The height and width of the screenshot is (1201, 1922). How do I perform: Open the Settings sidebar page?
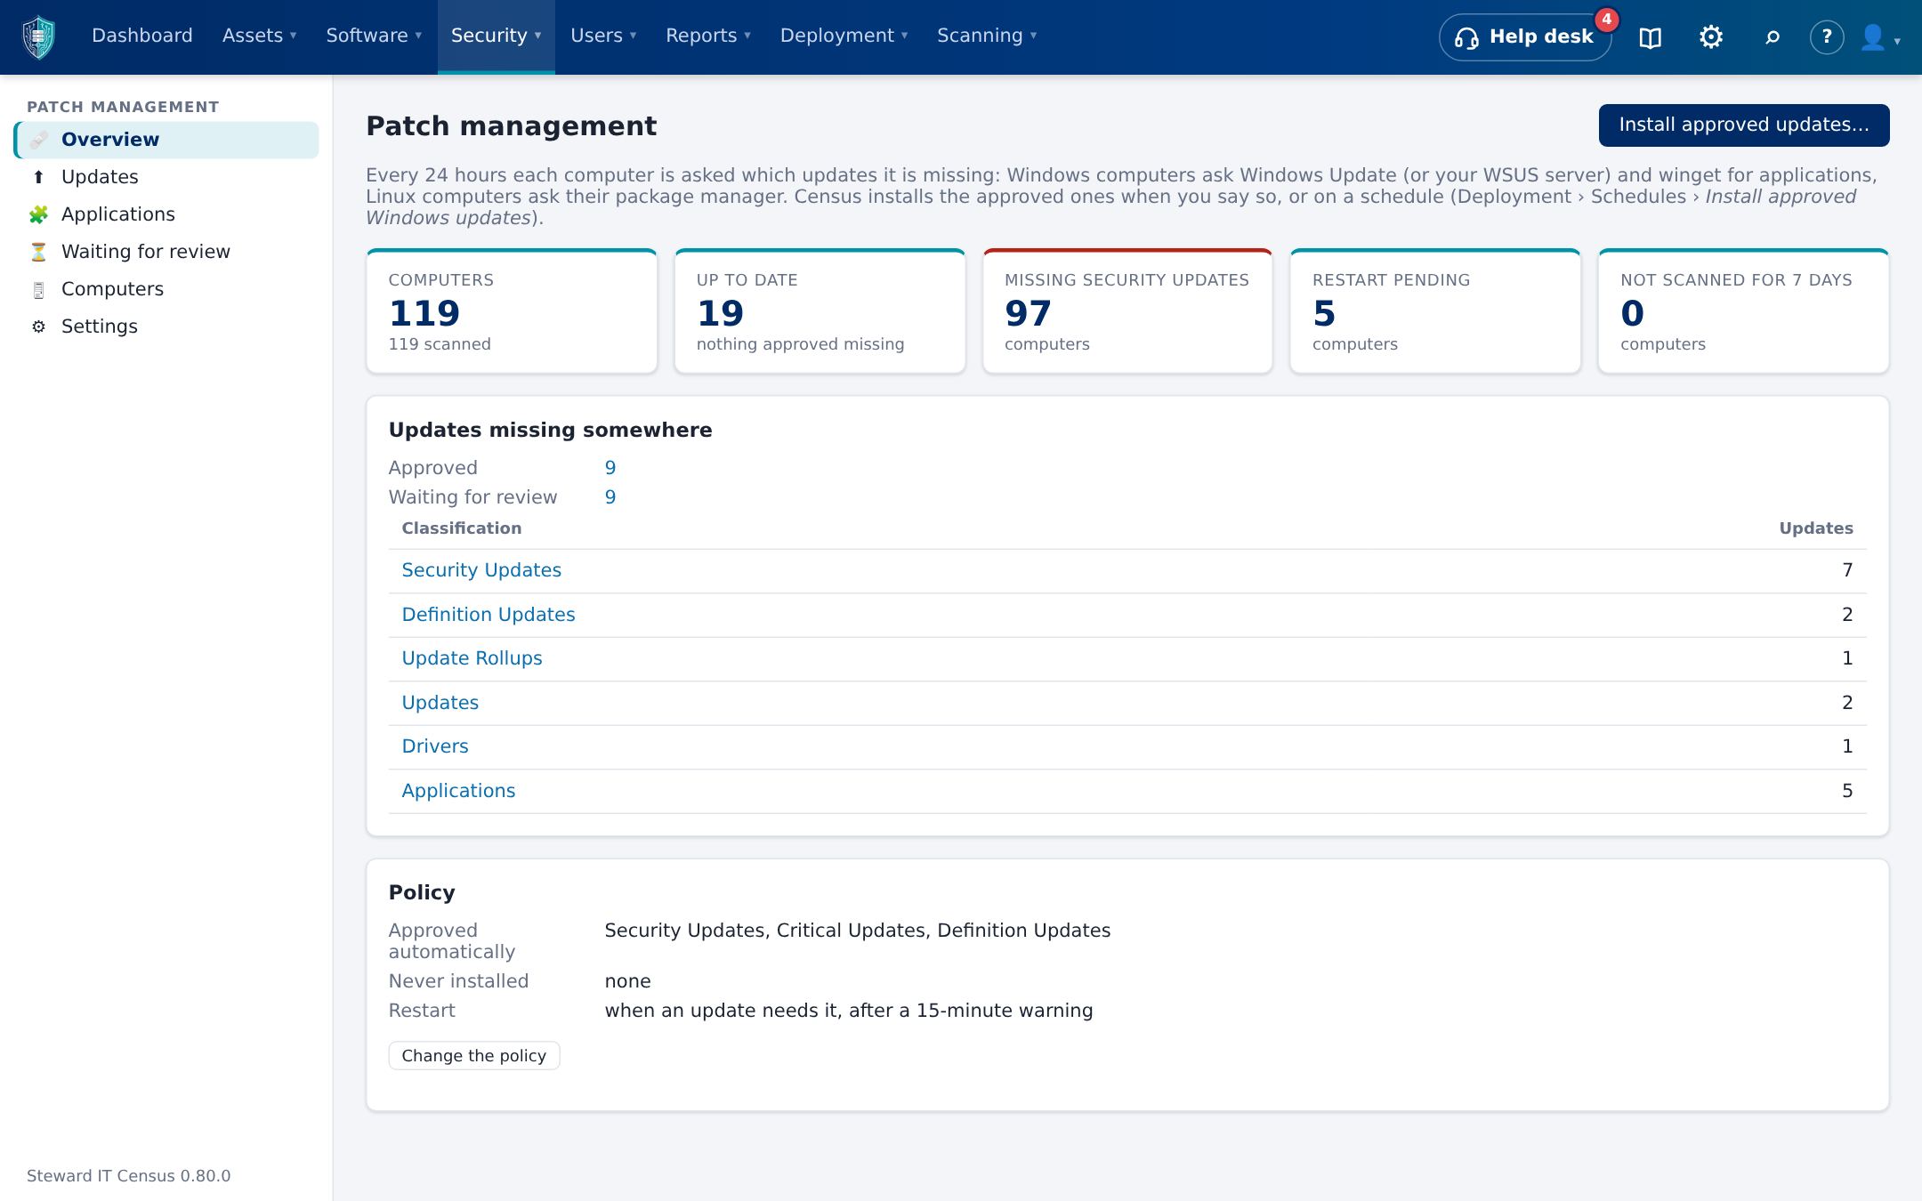166,326
